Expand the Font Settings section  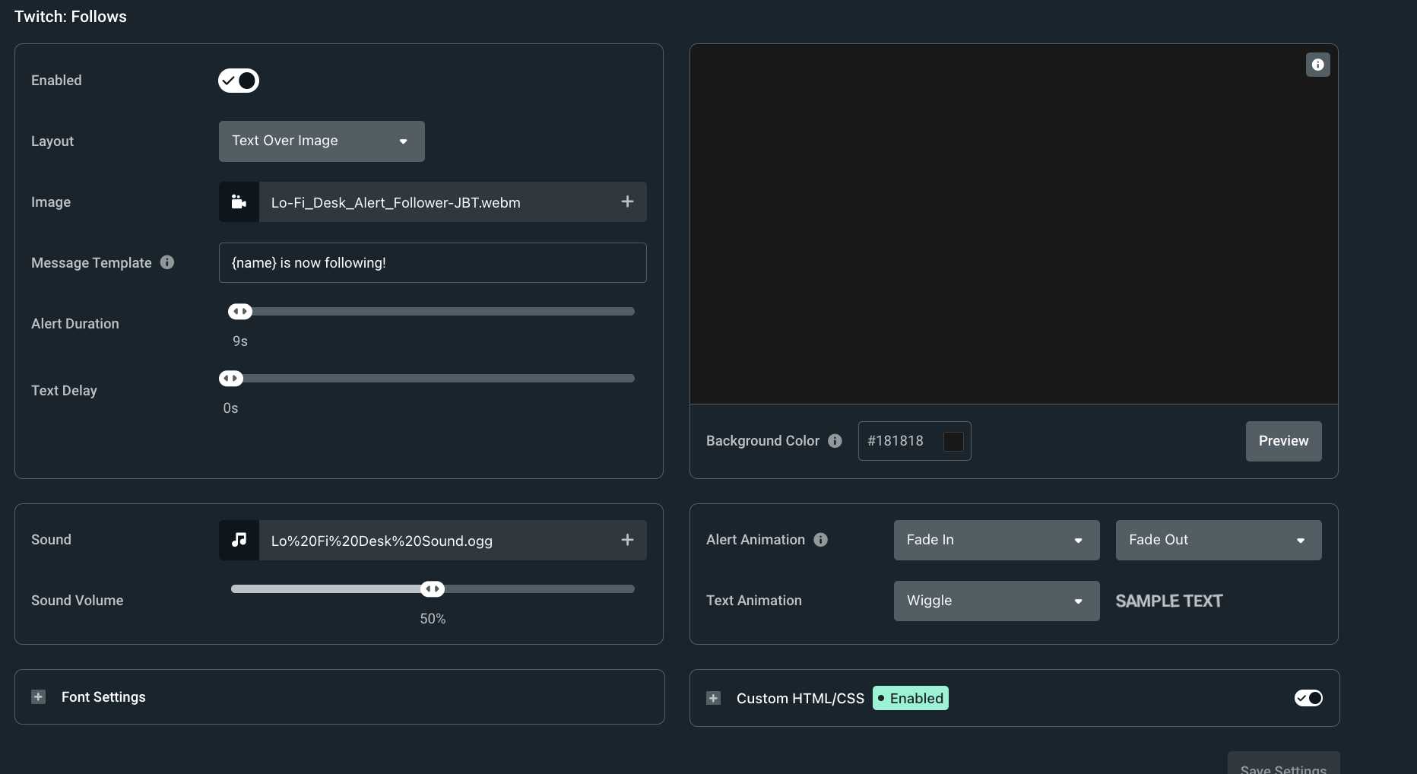39,697
